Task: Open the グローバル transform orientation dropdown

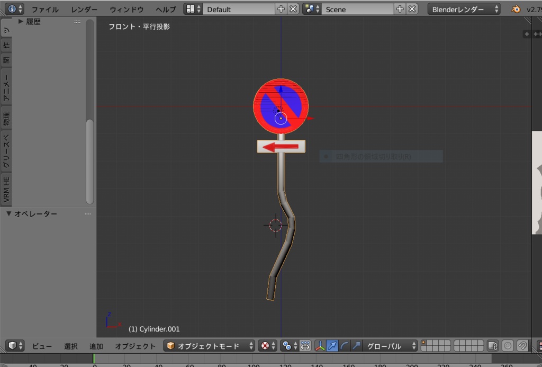Action: [390, 346]
